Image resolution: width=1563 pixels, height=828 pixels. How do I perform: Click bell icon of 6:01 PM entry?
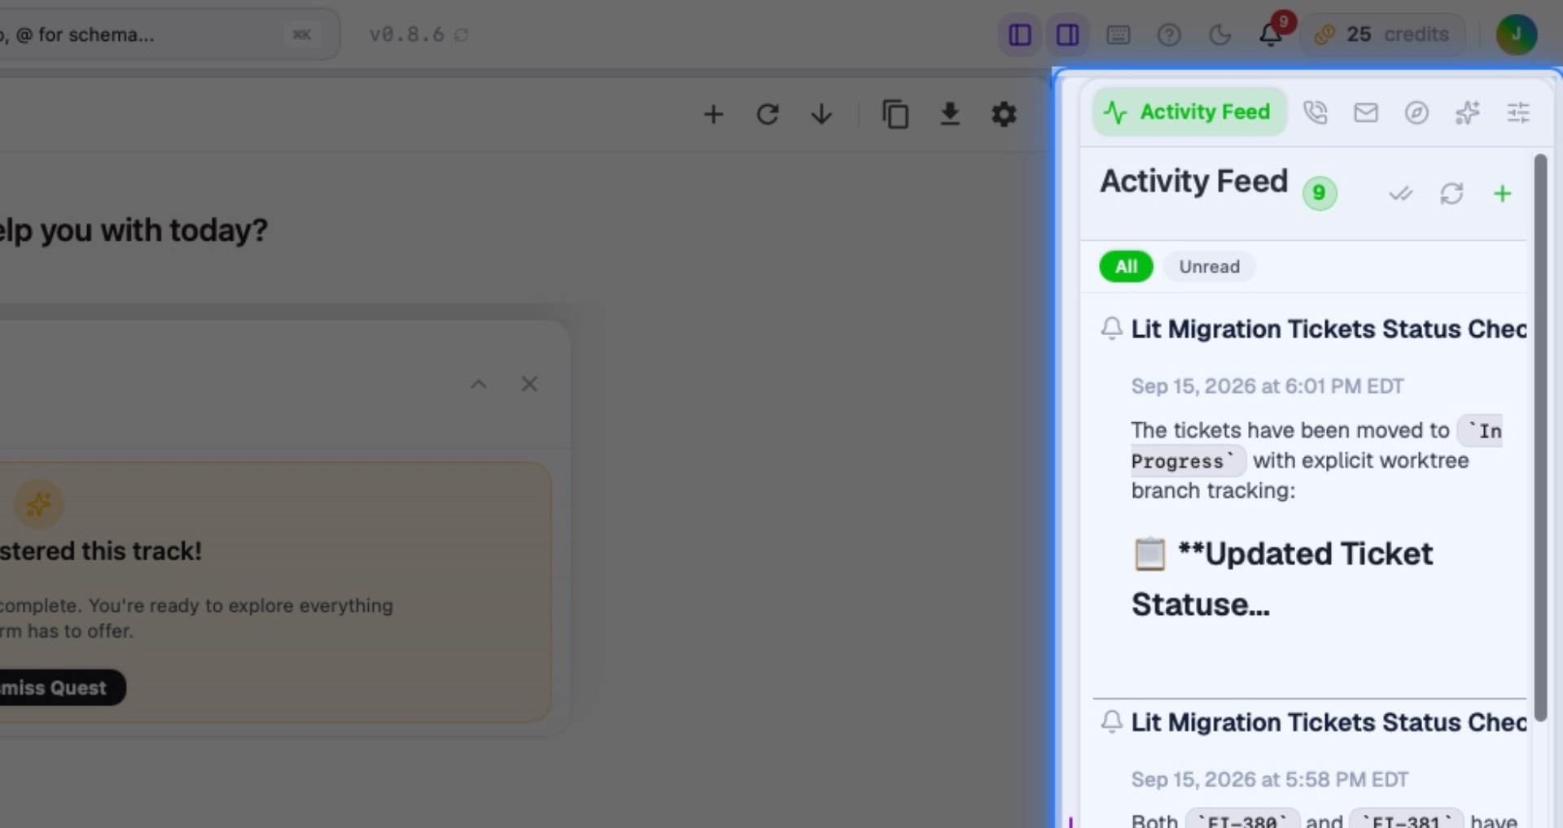pyautogui.click(x=1111, y=328)
